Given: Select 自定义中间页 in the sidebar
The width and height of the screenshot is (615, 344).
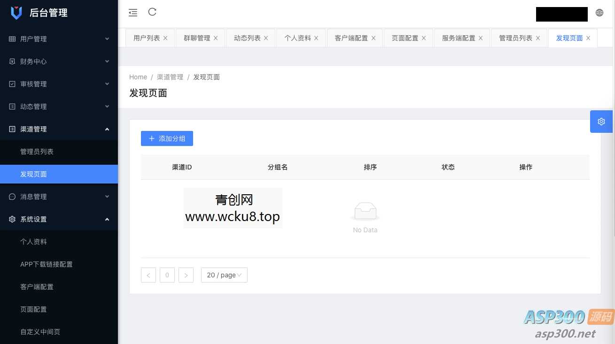Looking at the screenshot, I should 40,332.
